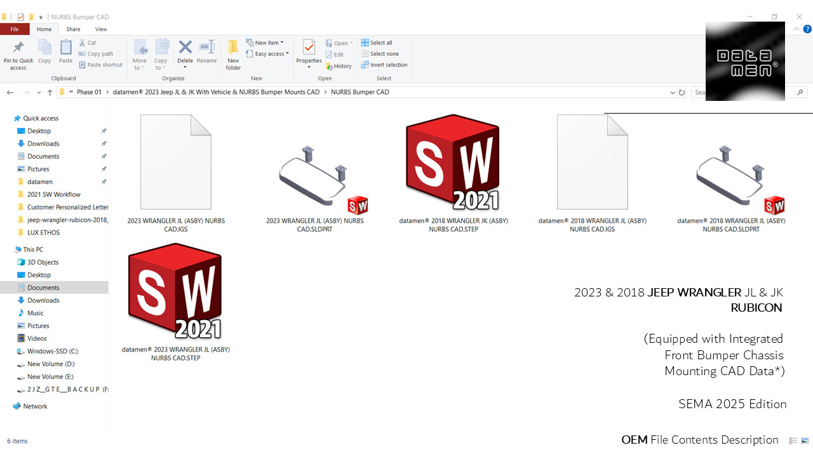Collapse the ribbon with the chevron
The image size is (813, 457).
point(796,29)
